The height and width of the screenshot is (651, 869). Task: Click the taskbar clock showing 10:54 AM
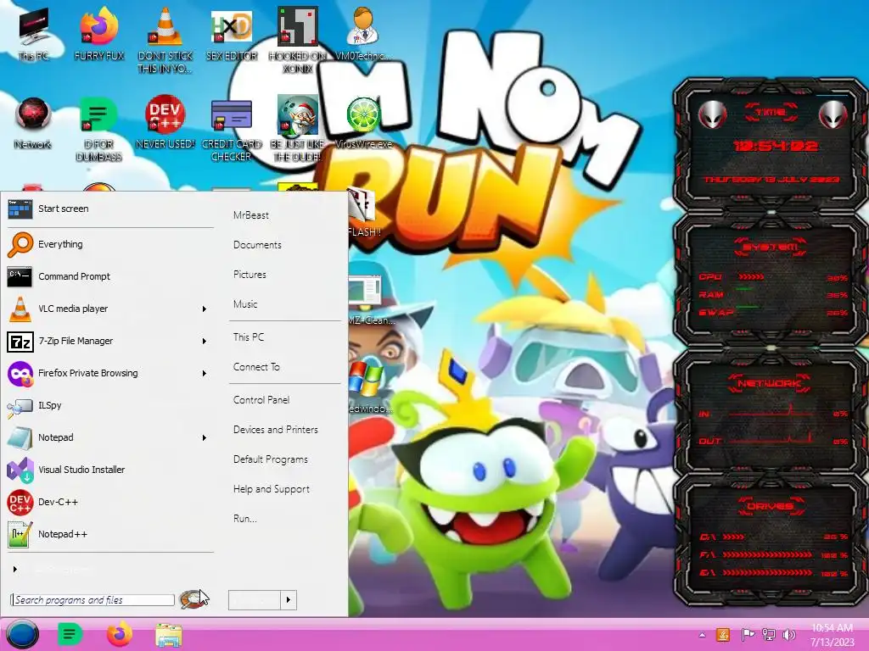click(832, 635)
